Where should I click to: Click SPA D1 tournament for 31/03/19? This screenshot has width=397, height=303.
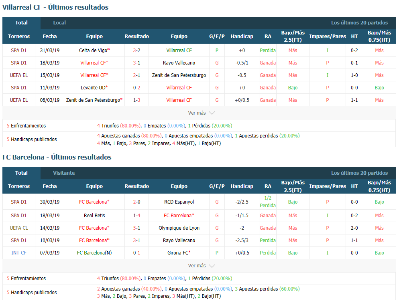click(19, 50)
